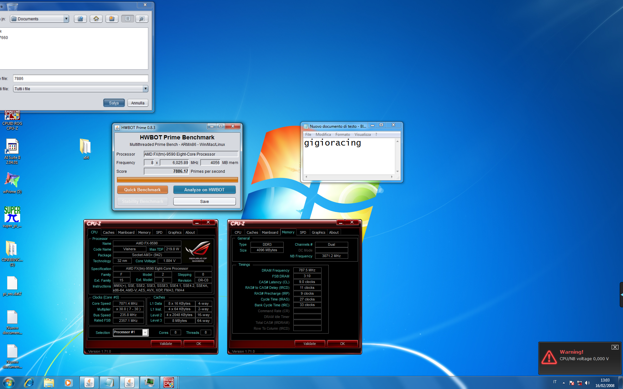Open Windows Explorer from taskbar

(x=49, y=383)
